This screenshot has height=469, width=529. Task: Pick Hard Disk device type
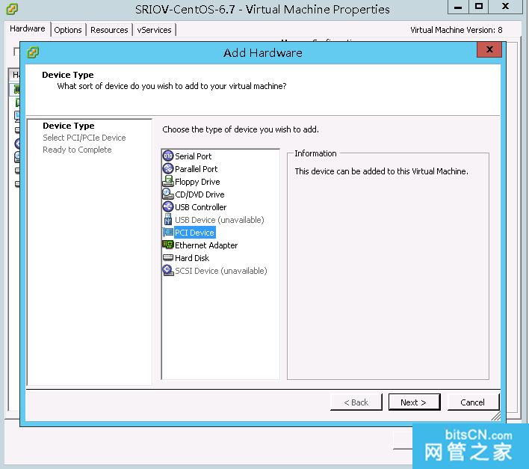[192, 258]
